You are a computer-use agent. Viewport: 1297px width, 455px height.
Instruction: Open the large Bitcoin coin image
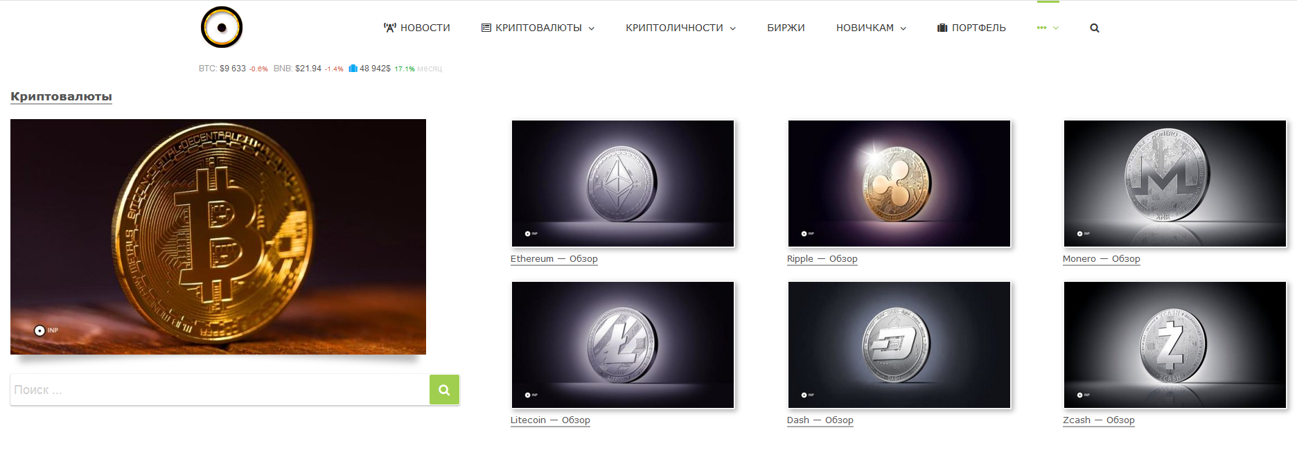click(218, 237)
